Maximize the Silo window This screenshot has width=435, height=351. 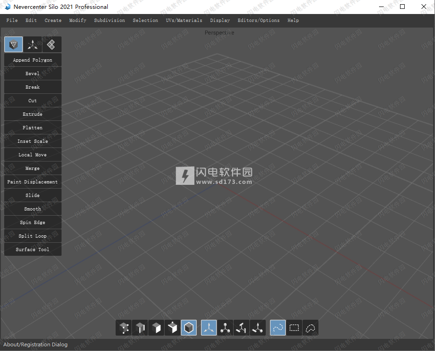click(x=402, y=7)
